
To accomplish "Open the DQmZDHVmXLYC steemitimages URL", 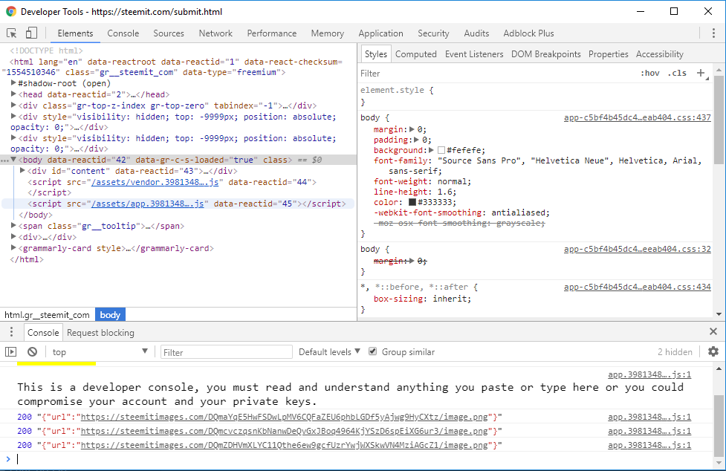I will 285,445.
